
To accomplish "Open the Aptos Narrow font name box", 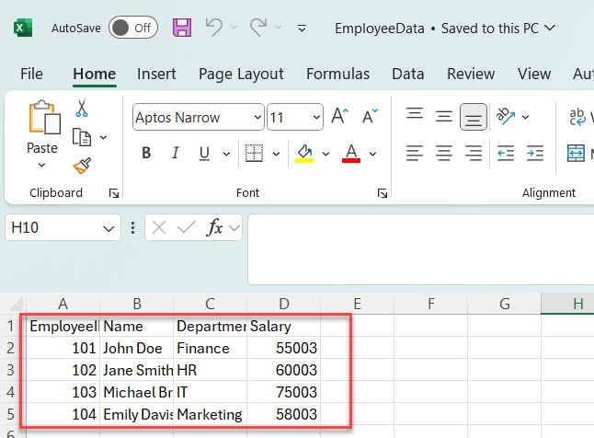I will (198, 117).
